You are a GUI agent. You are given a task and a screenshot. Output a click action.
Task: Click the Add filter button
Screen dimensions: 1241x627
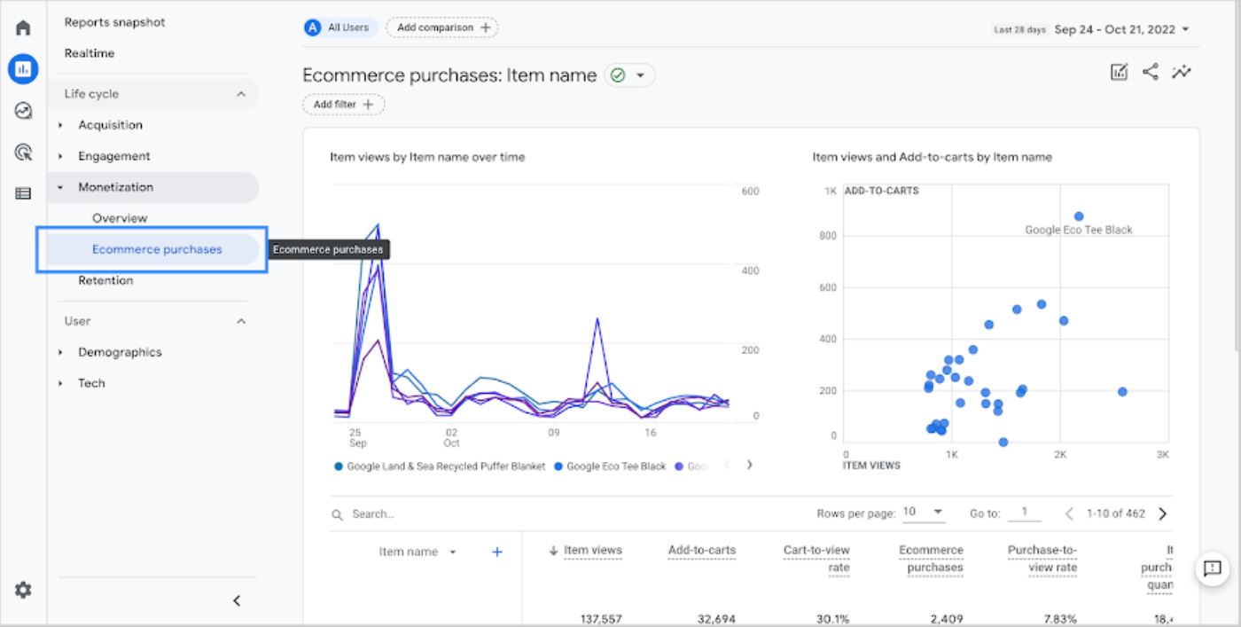click(x=344, y=105)
